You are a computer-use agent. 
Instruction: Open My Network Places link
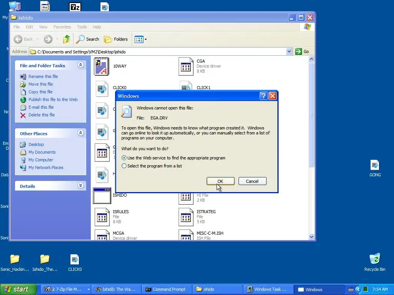(46, 167)
